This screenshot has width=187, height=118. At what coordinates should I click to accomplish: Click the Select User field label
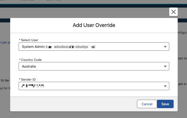tap(30, 40)
